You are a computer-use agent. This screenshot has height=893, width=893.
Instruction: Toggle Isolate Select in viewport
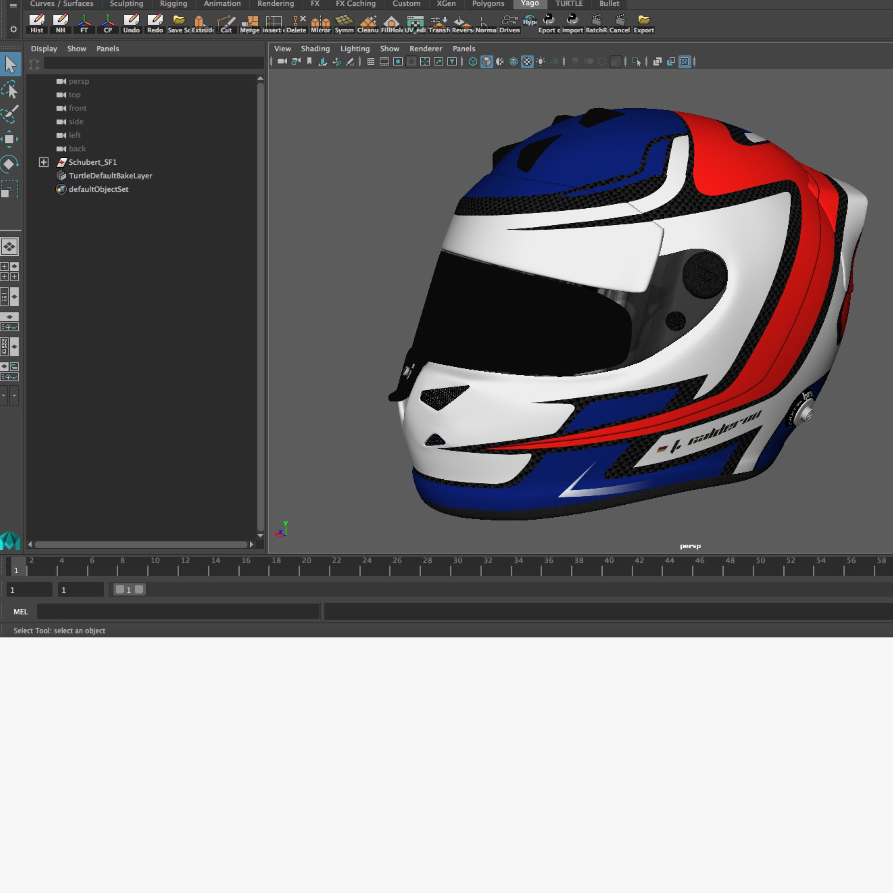click(x=637, y=61)
